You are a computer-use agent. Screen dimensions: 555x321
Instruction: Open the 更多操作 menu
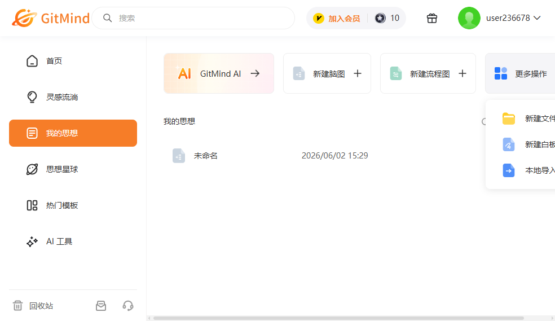pos(520,73)
